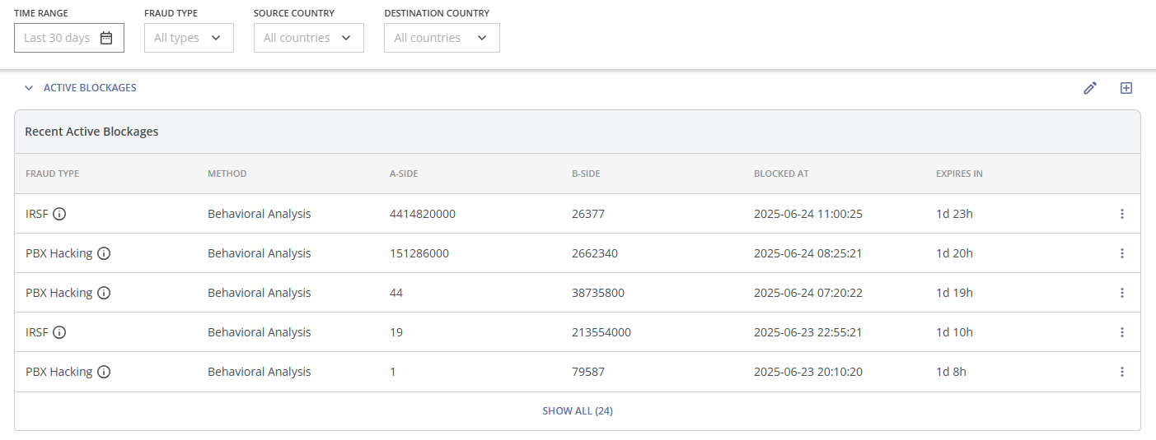Open three-dot menu for 79587 blockage
This screenshot has width=1156, height=440.
(1121, 372)
